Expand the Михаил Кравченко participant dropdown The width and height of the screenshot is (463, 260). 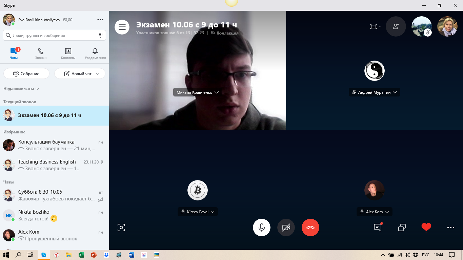(217, 92)
